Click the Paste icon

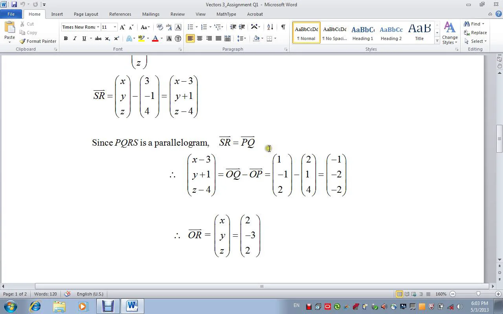coord(9,27)
